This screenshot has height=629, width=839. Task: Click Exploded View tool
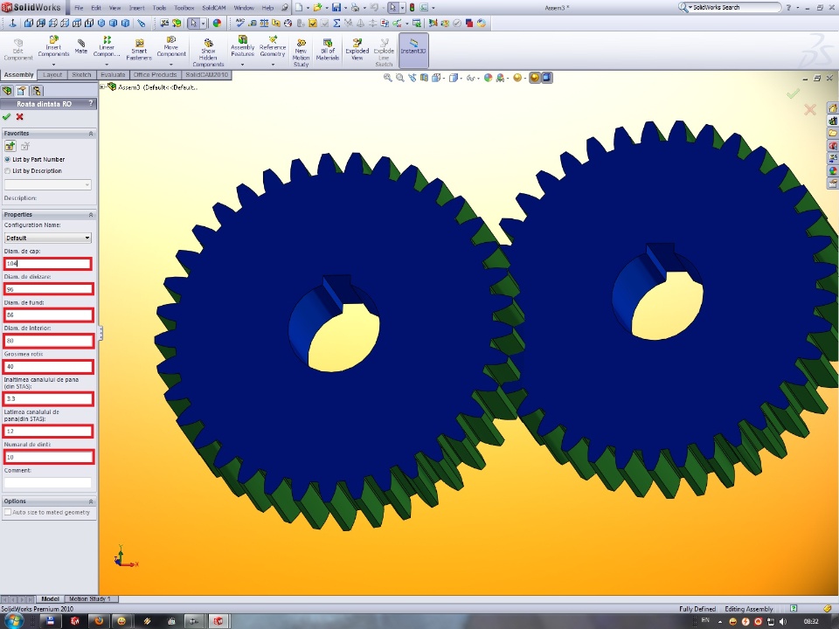tap(357, 49)
